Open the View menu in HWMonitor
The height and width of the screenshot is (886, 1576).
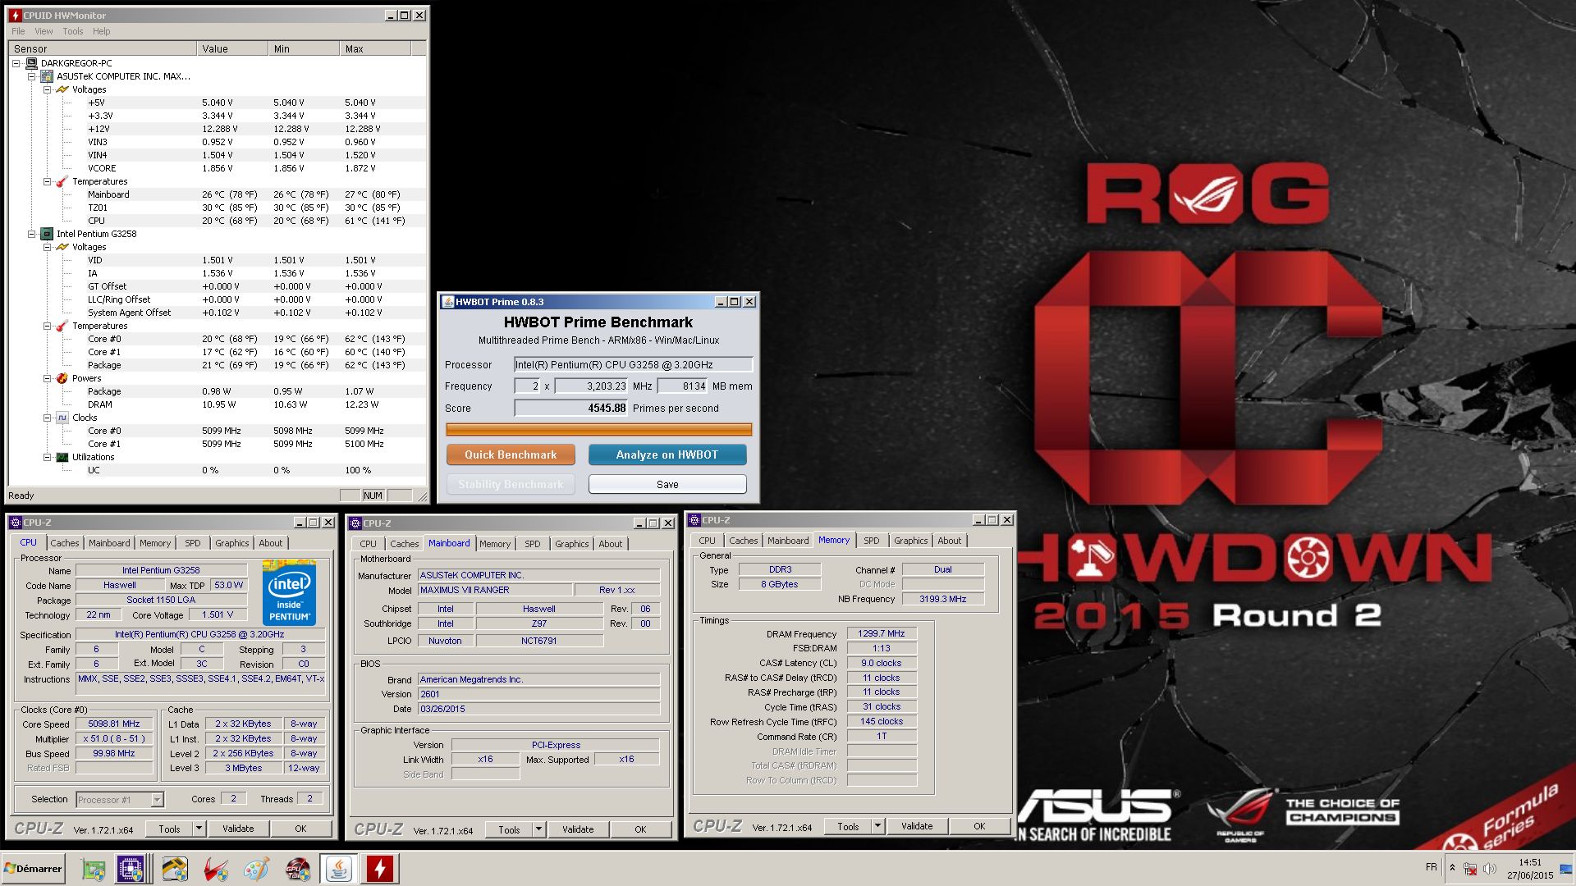tap(44, 31)
